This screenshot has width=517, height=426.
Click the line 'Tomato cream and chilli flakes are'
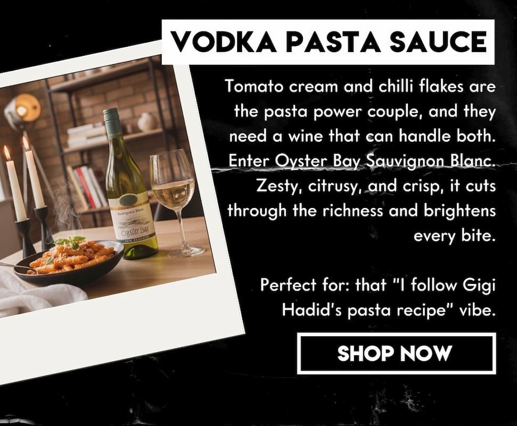(x=360, y=86)
